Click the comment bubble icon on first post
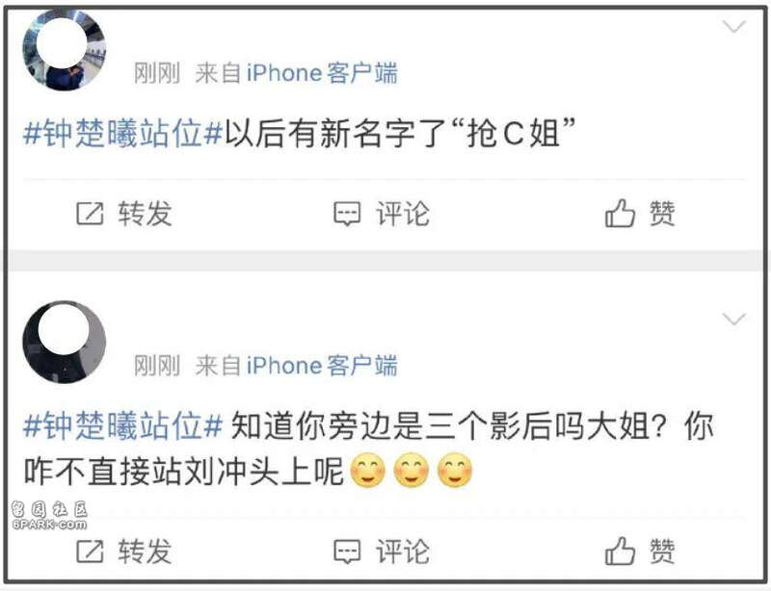771x591 pixels. pyautogui.click(x=347, y=214)
